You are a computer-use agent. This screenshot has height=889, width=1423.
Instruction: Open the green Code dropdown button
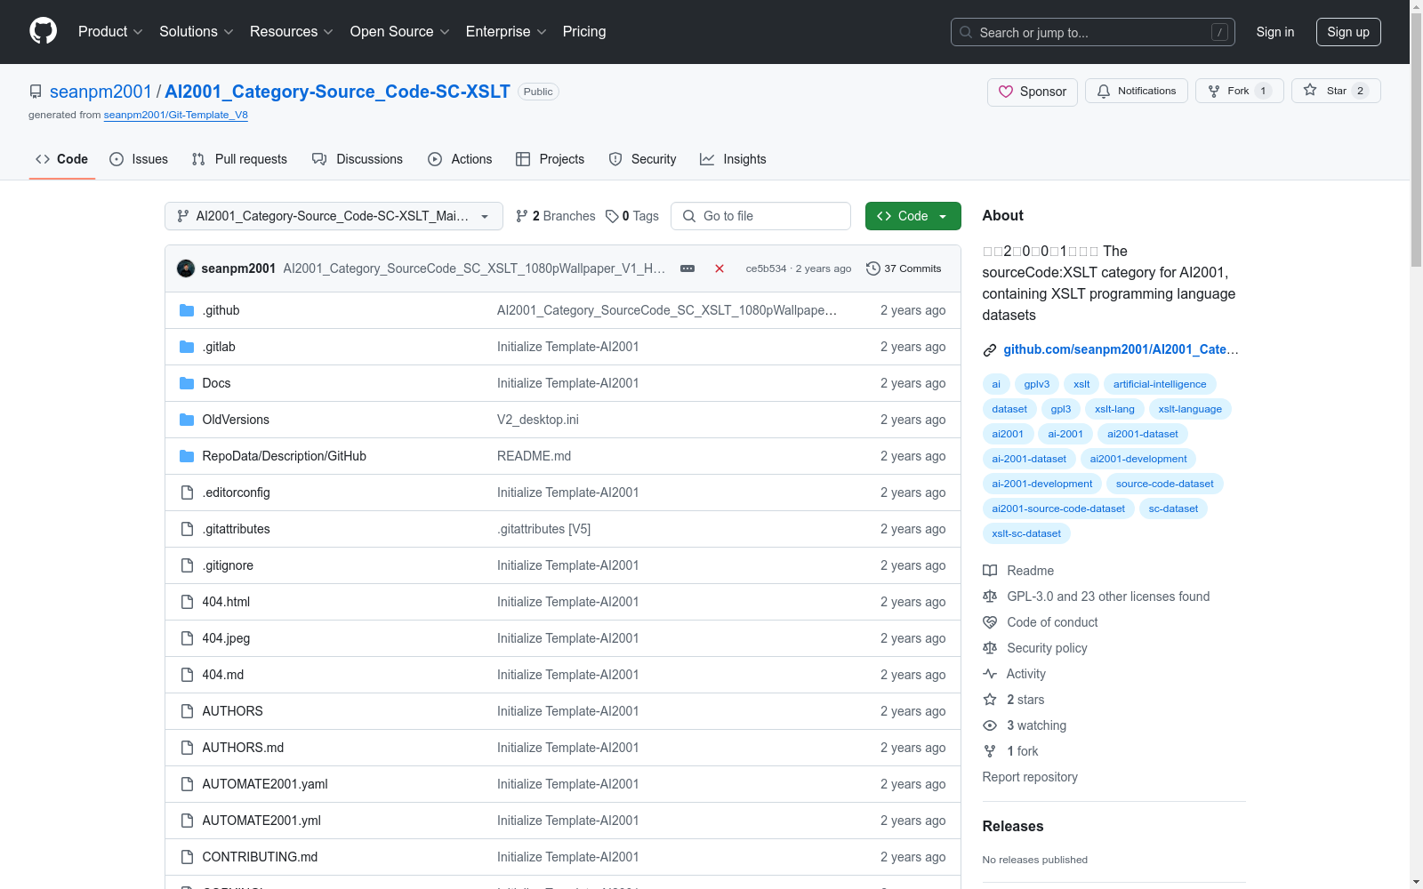click(912, 216)
